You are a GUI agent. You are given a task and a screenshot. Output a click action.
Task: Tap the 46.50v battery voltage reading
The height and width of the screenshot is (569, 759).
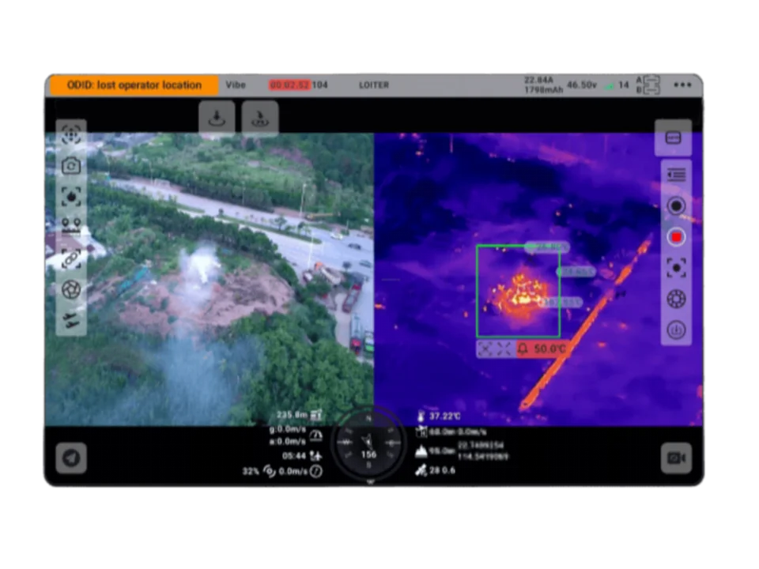pos(582,85)
